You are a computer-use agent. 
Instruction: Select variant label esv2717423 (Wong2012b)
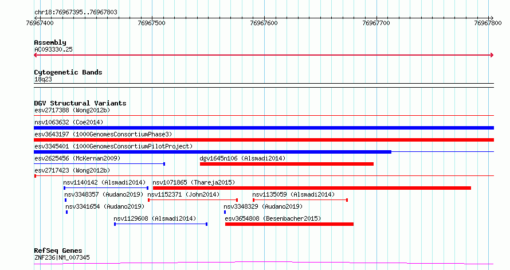coord(72,170)
